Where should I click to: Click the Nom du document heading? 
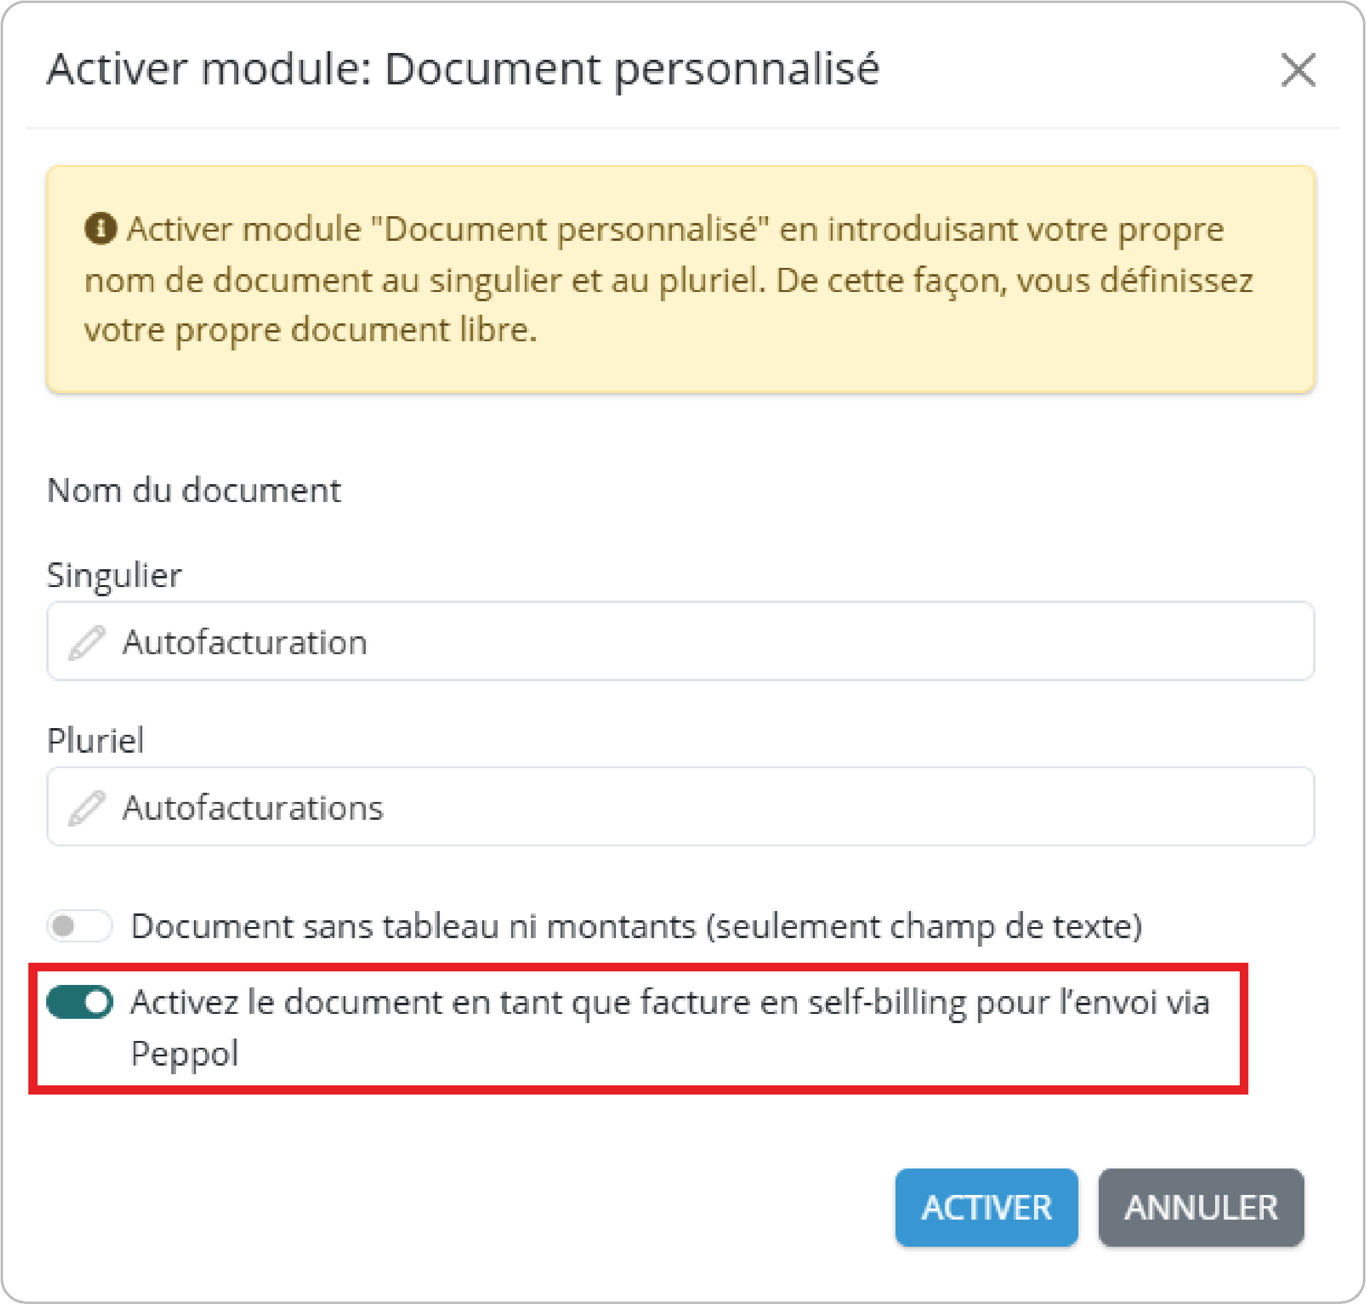pos(194,491)
